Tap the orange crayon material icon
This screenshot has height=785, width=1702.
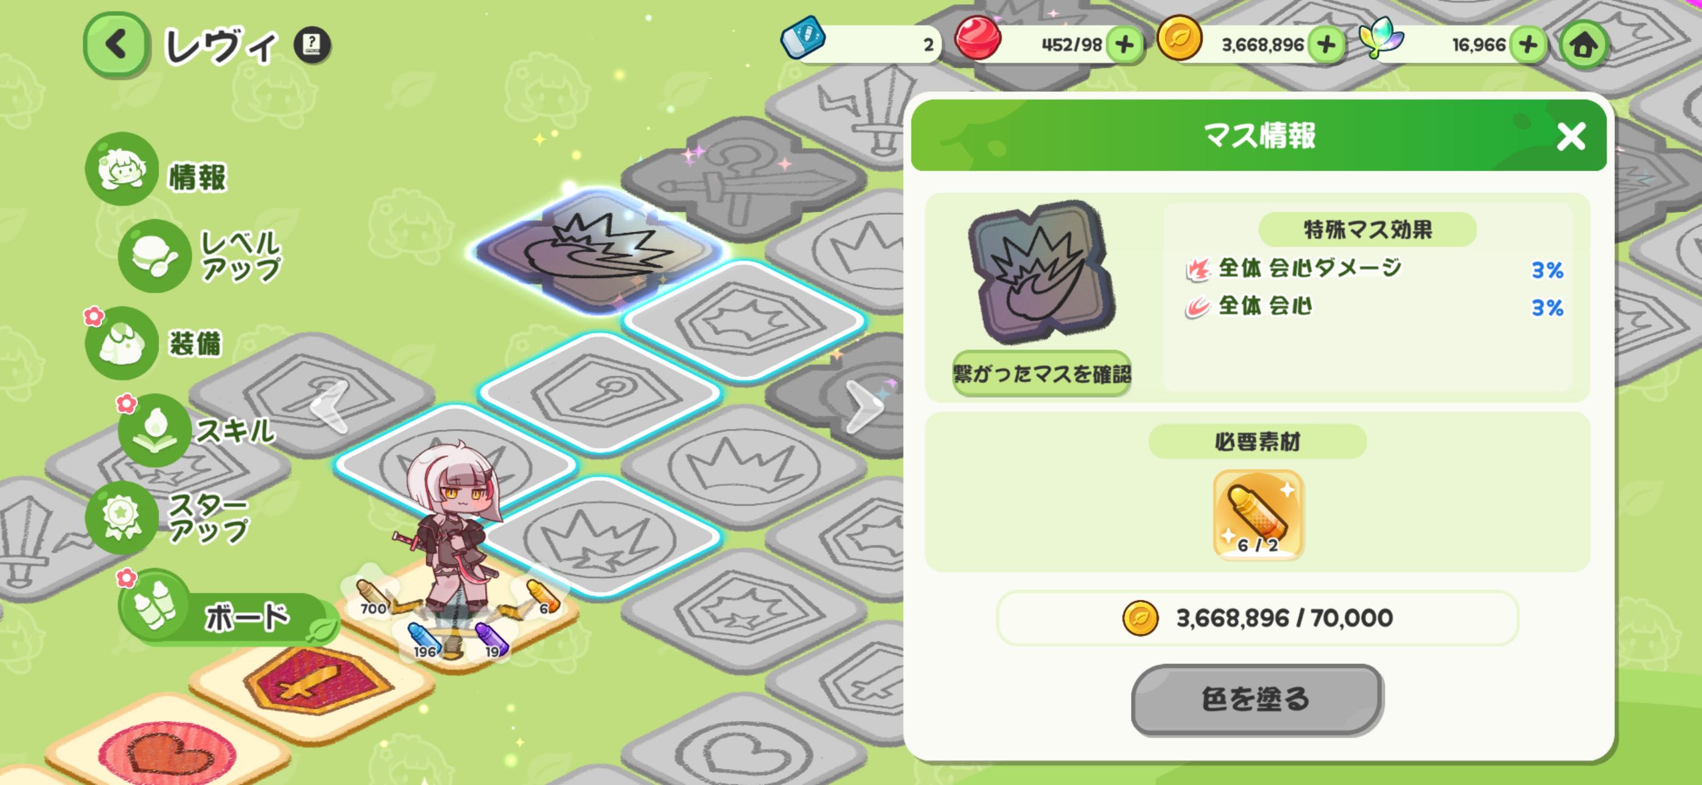tap(1258, 515)
